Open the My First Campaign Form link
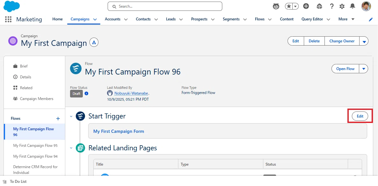 (118, 131)
